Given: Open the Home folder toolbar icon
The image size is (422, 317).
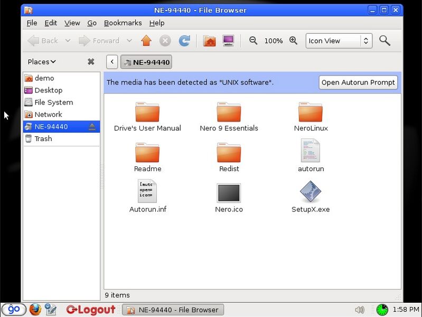Looking at the screenshot, I should 209,41.
